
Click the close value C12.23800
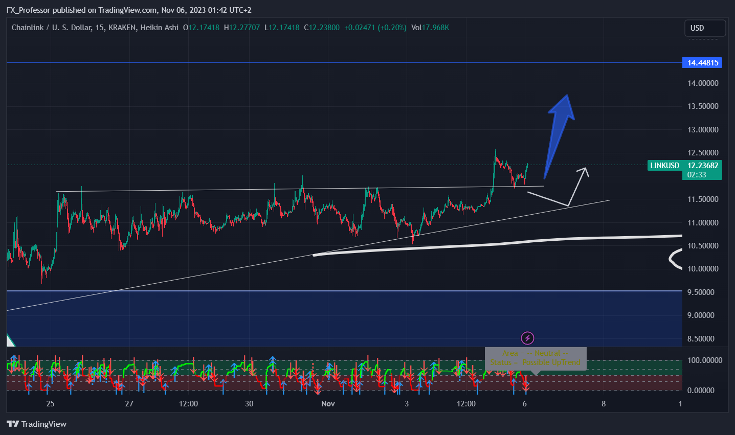[322, 28]
